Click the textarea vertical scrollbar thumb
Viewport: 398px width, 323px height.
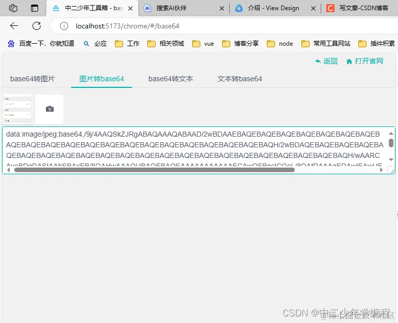click(391, 143)
